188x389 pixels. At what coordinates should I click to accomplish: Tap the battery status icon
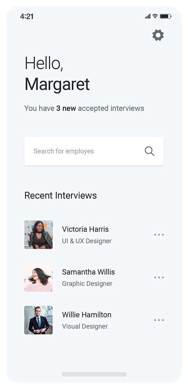[165, 16]
